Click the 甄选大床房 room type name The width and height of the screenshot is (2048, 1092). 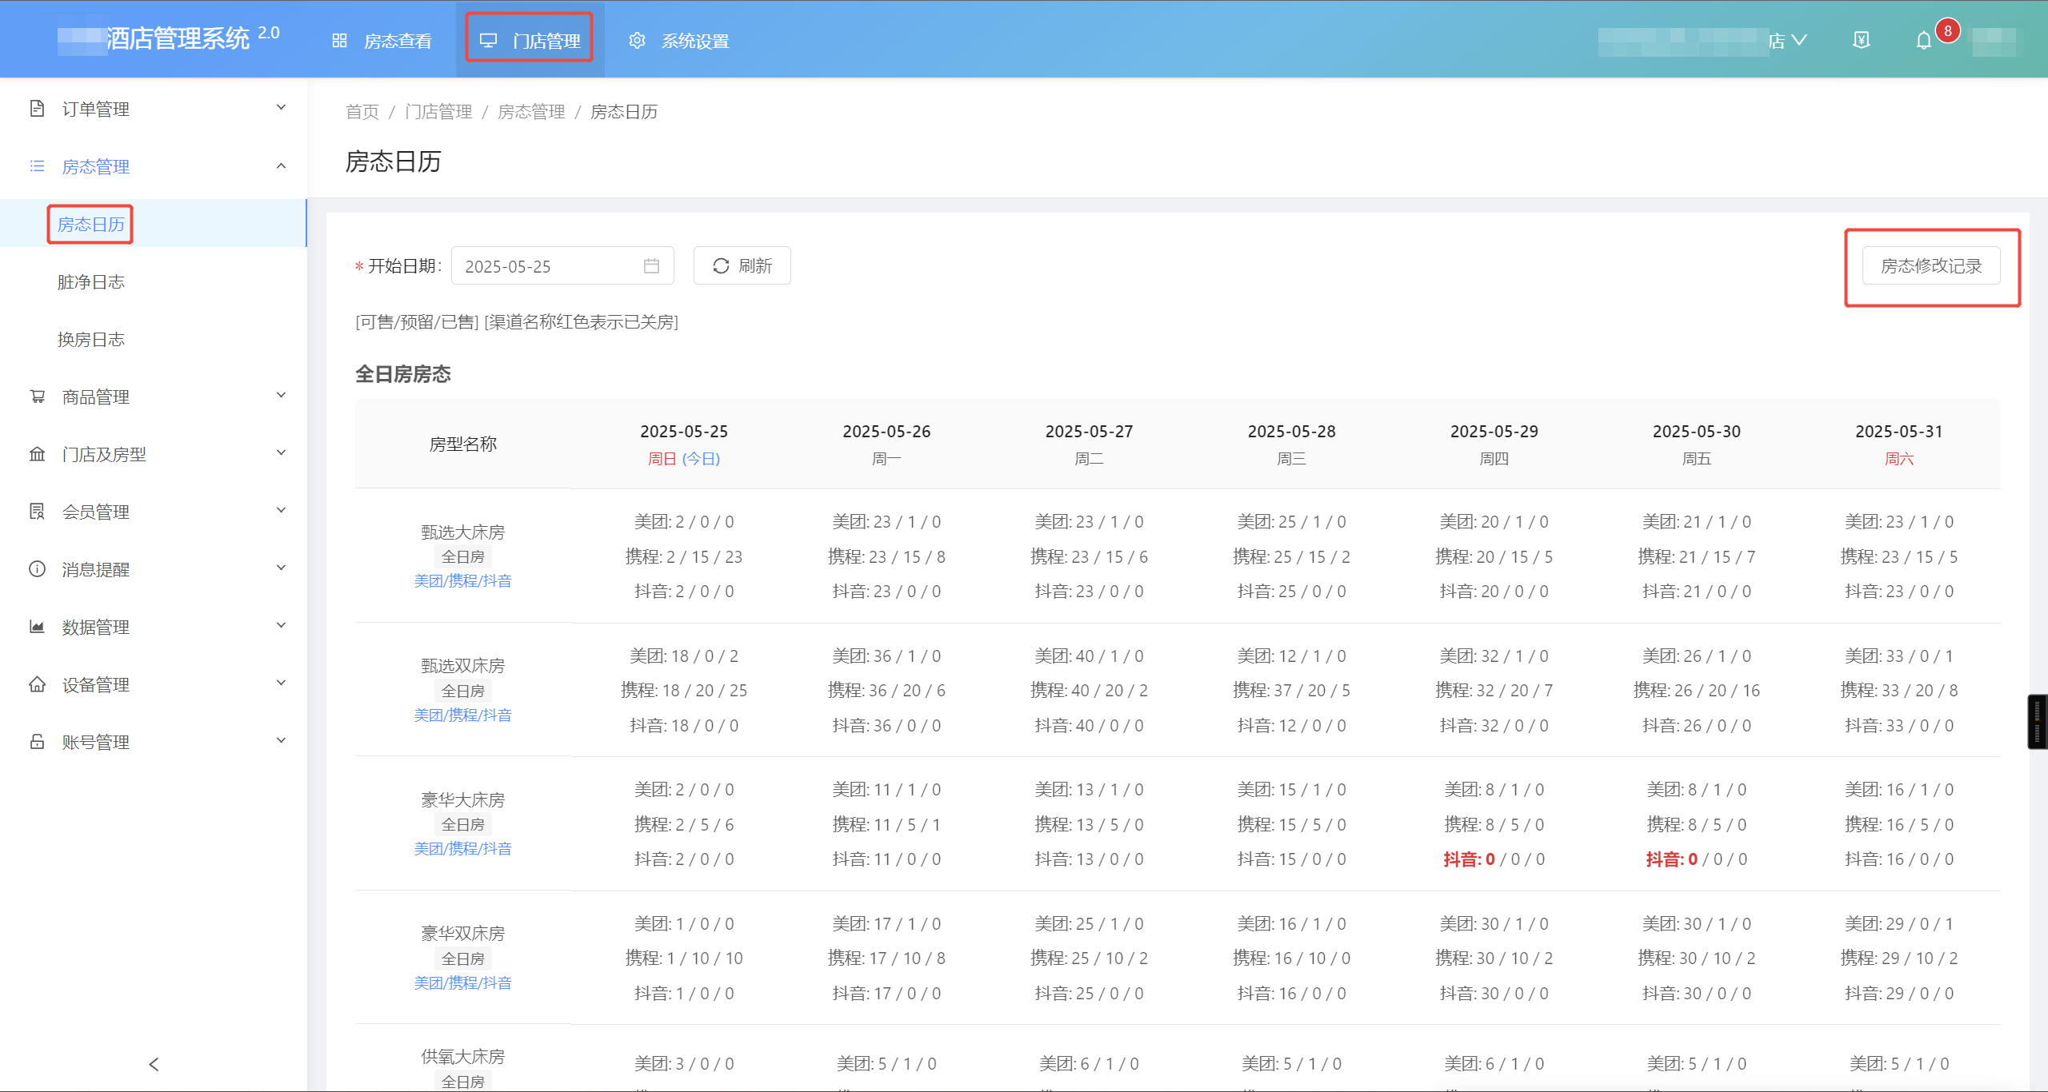tap(462, 532)
